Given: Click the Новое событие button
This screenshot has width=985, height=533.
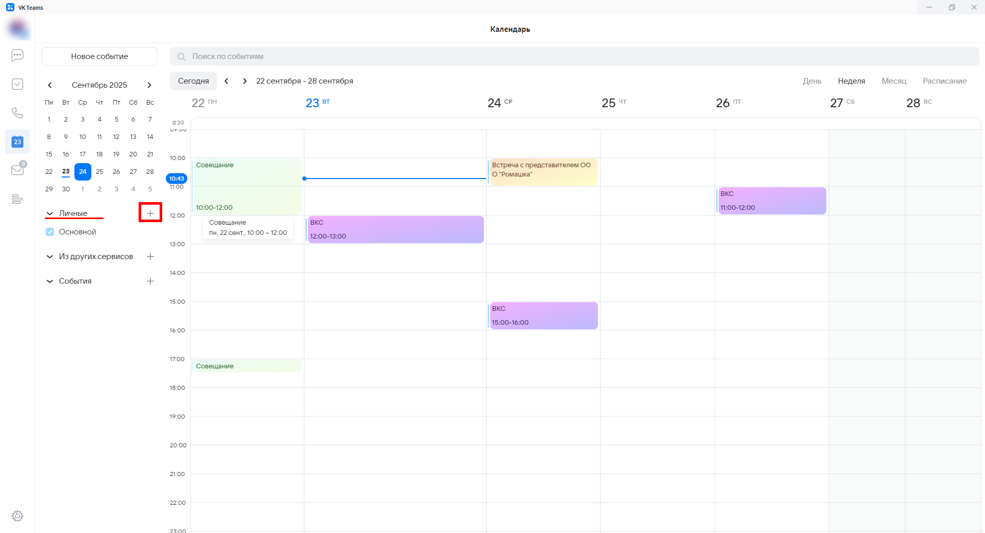Looking at the screenshot, I should click(x=100, y=56).
